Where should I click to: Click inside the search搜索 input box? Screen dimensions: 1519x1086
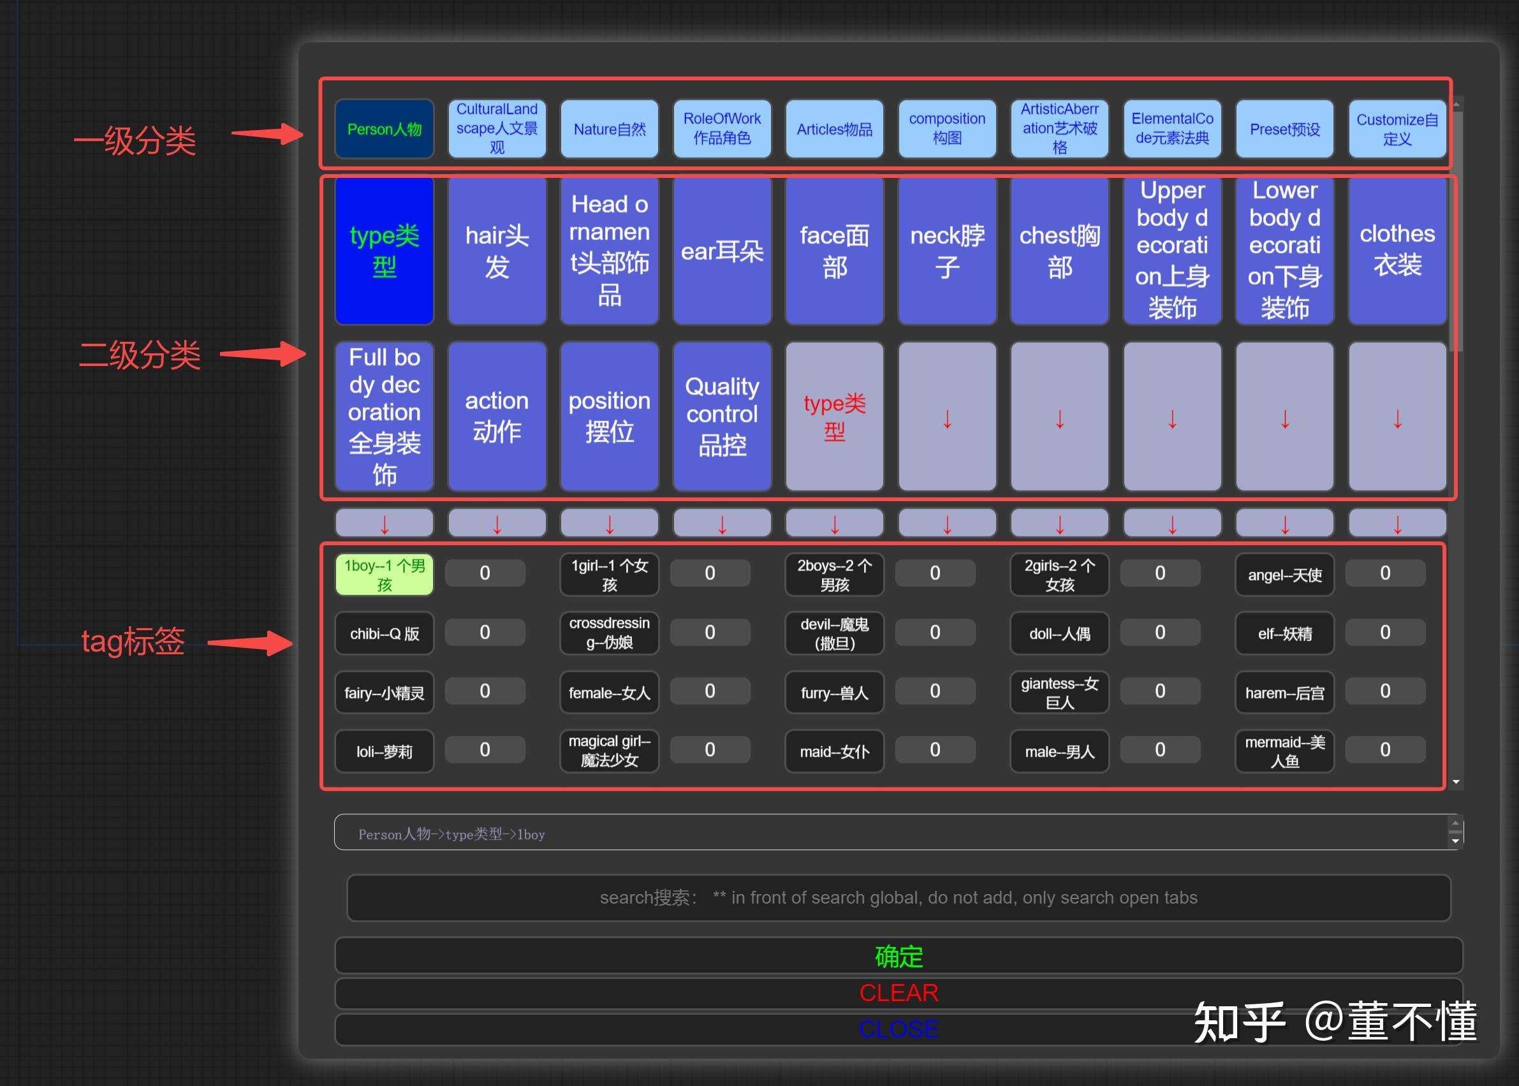(x=898, y=897)
